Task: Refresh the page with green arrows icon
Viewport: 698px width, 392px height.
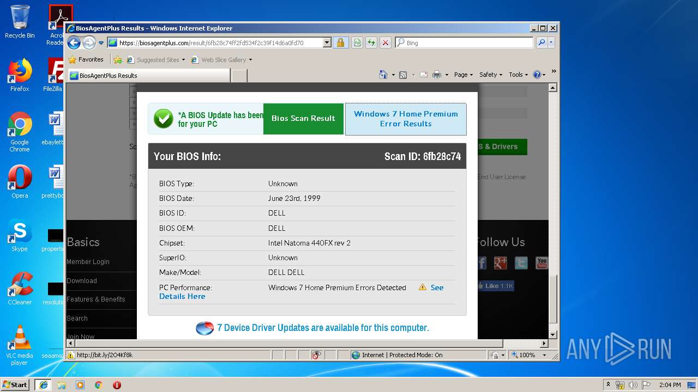Action: [371, 42]
